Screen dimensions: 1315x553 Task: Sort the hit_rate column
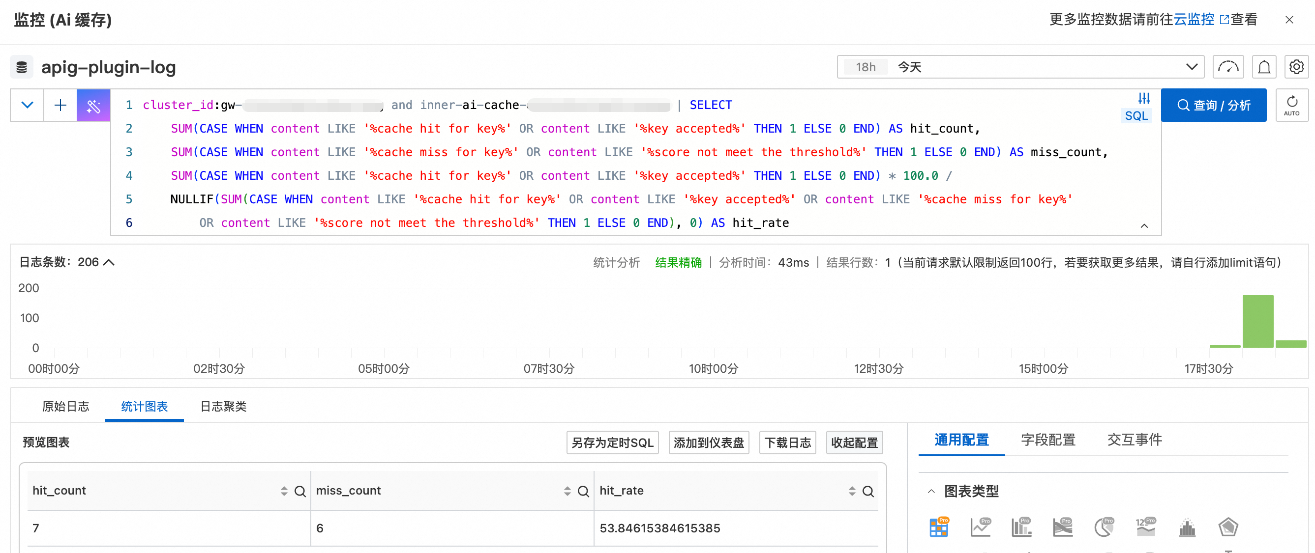click(852, 491)
